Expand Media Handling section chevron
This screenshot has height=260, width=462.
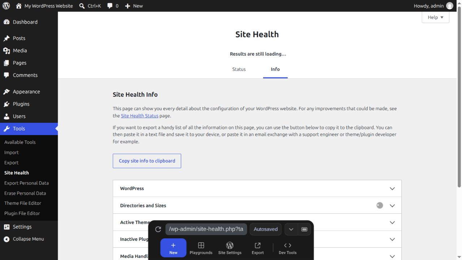392,256
